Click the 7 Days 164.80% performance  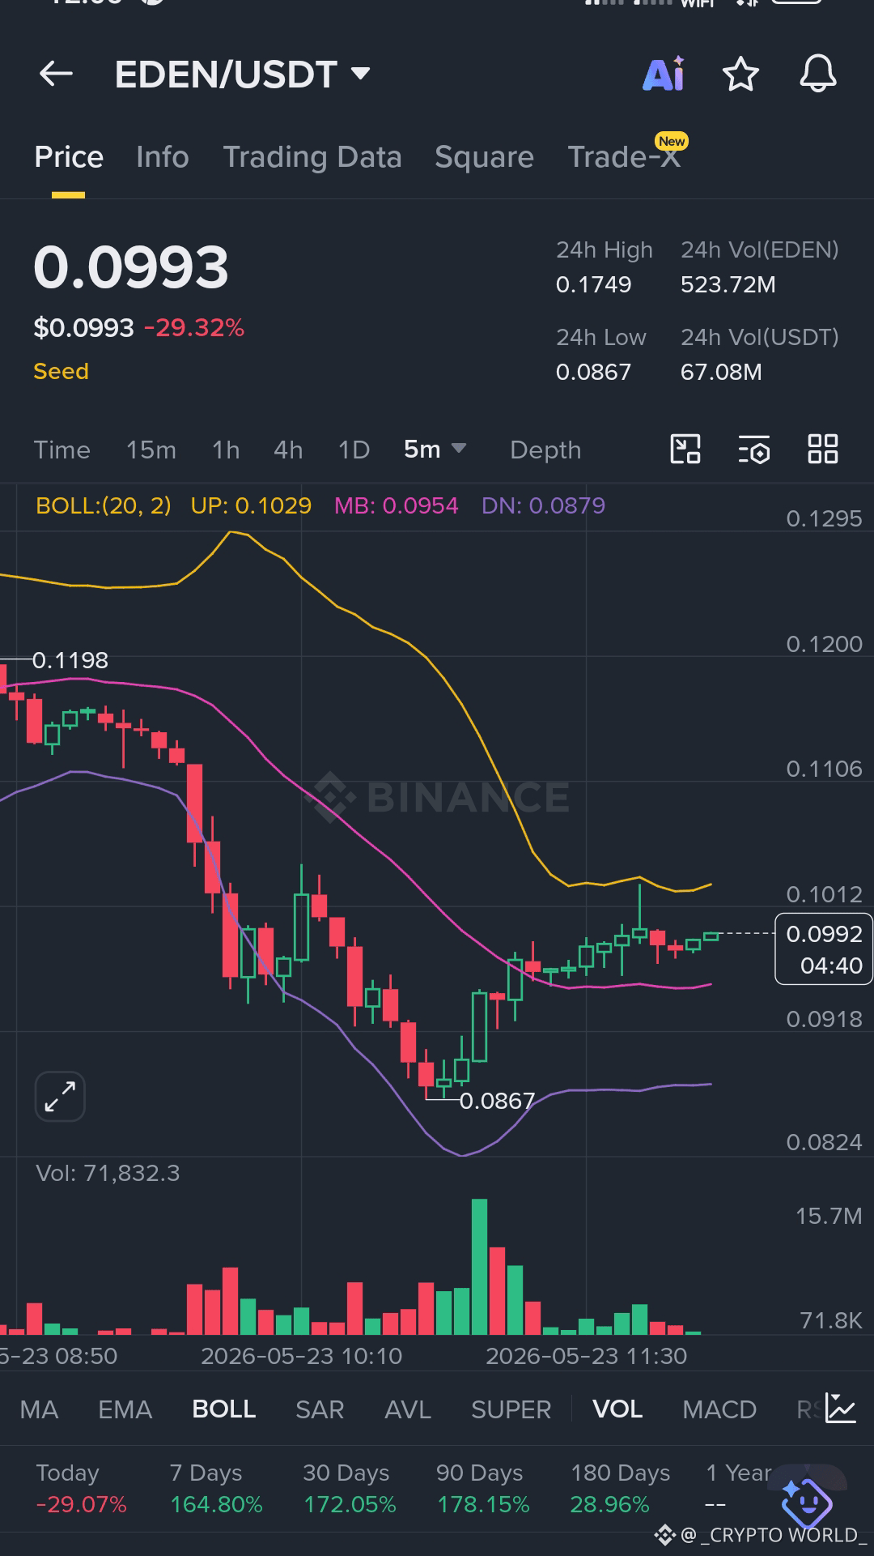[x=216, y=1489]
